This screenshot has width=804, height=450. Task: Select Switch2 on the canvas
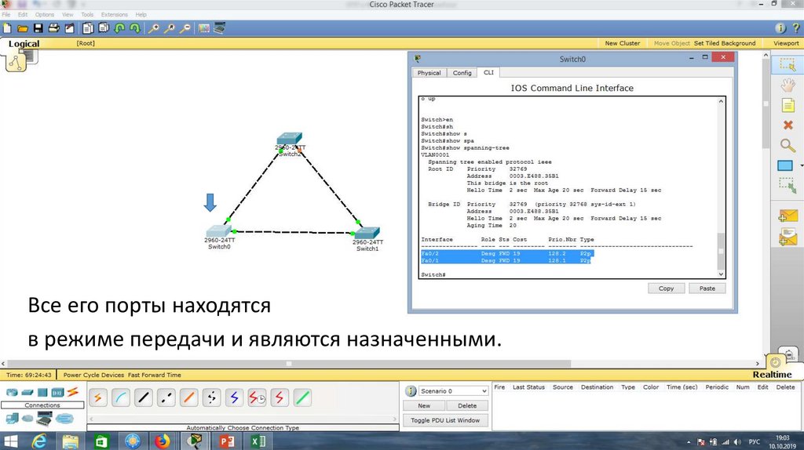290,139
